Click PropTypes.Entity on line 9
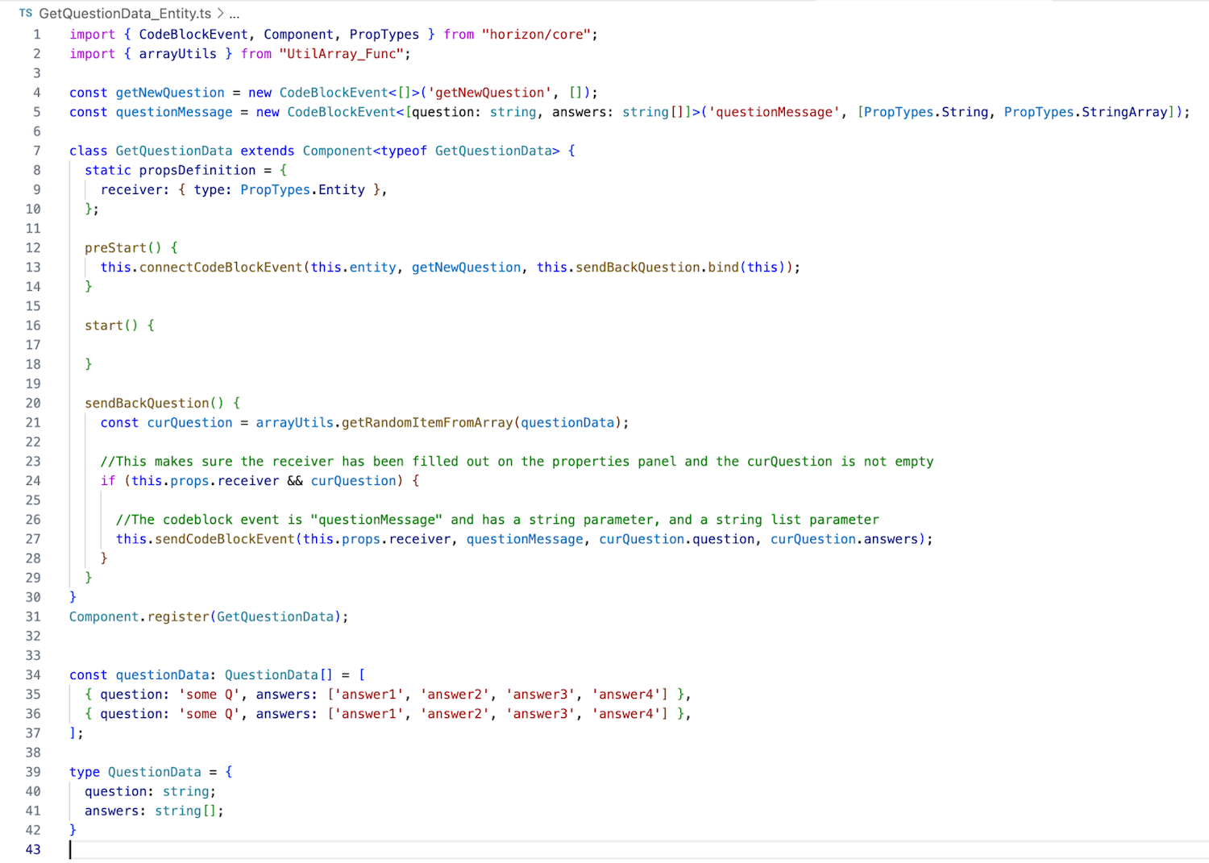 coord(302,189)
